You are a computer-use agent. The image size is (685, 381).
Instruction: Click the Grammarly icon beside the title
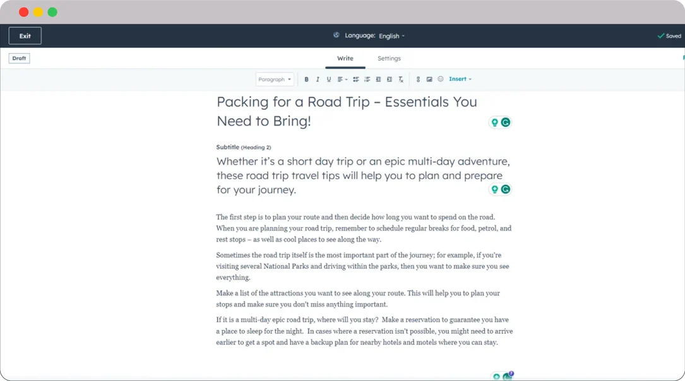(506, 122)
